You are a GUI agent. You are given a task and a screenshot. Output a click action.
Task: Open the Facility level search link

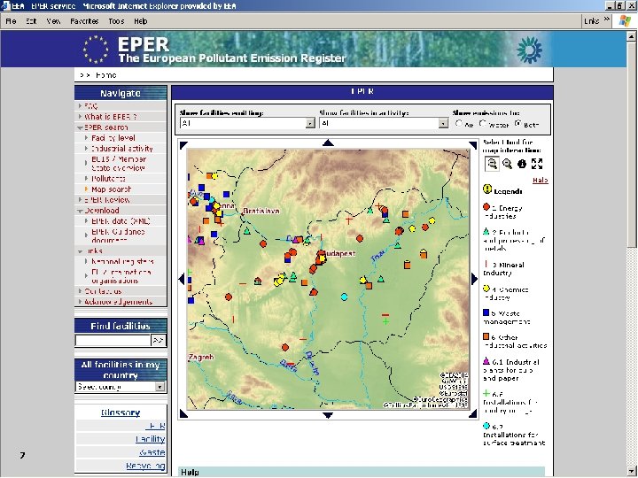pyautogui.click(x=113, y=138)
